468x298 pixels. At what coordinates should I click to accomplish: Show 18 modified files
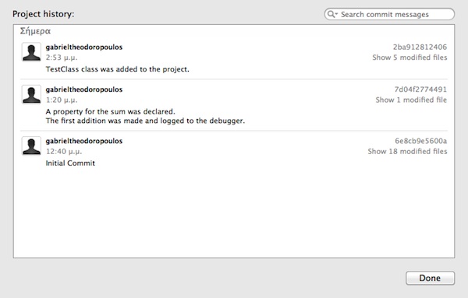point(407,152)
